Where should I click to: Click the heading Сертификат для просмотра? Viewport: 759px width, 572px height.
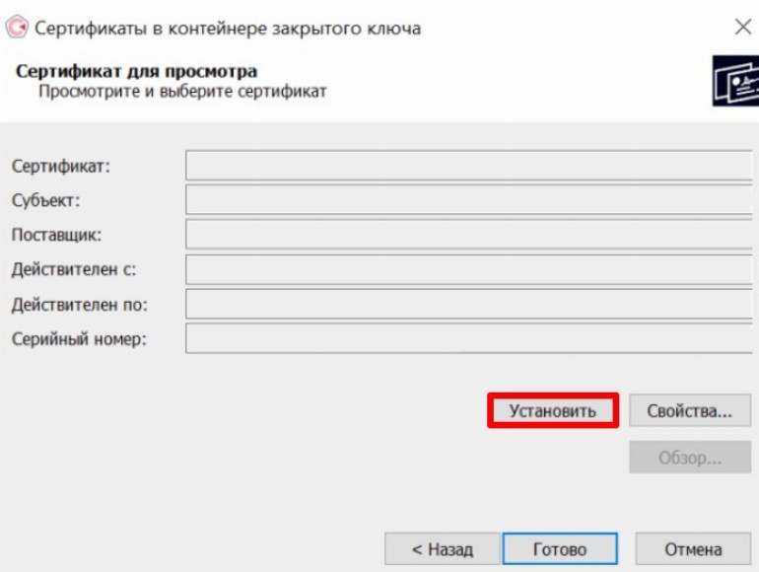click(136, 72)
